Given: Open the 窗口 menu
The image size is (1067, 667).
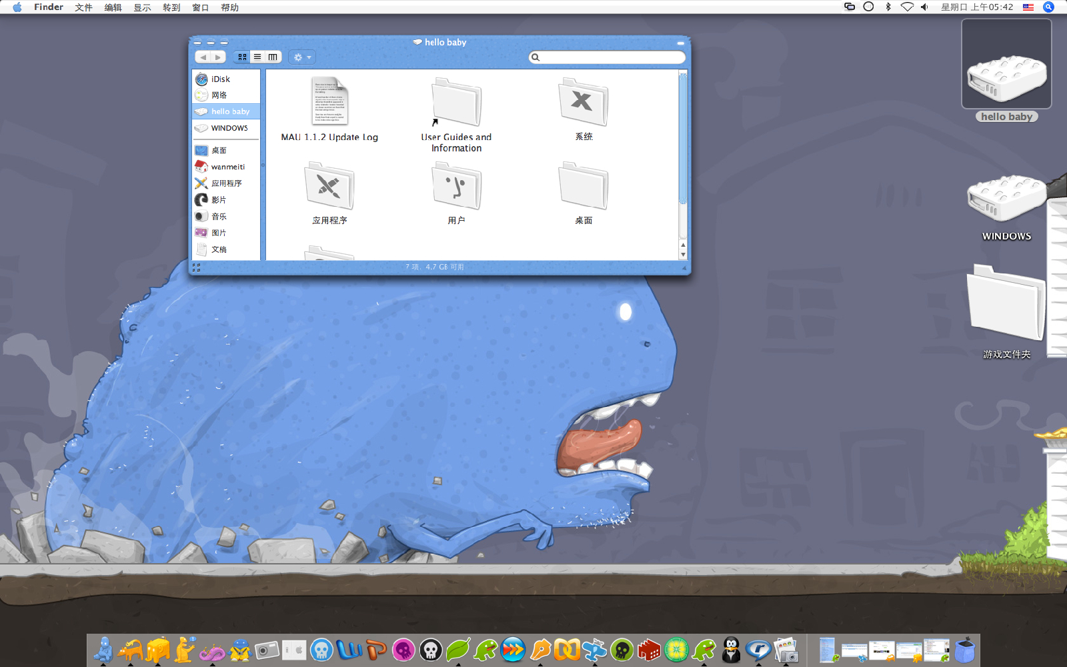Looking at the screenshot, I should click(201, 7).
